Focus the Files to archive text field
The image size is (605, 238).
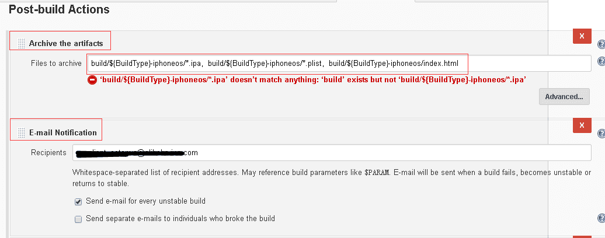click(x=339, y=64)
